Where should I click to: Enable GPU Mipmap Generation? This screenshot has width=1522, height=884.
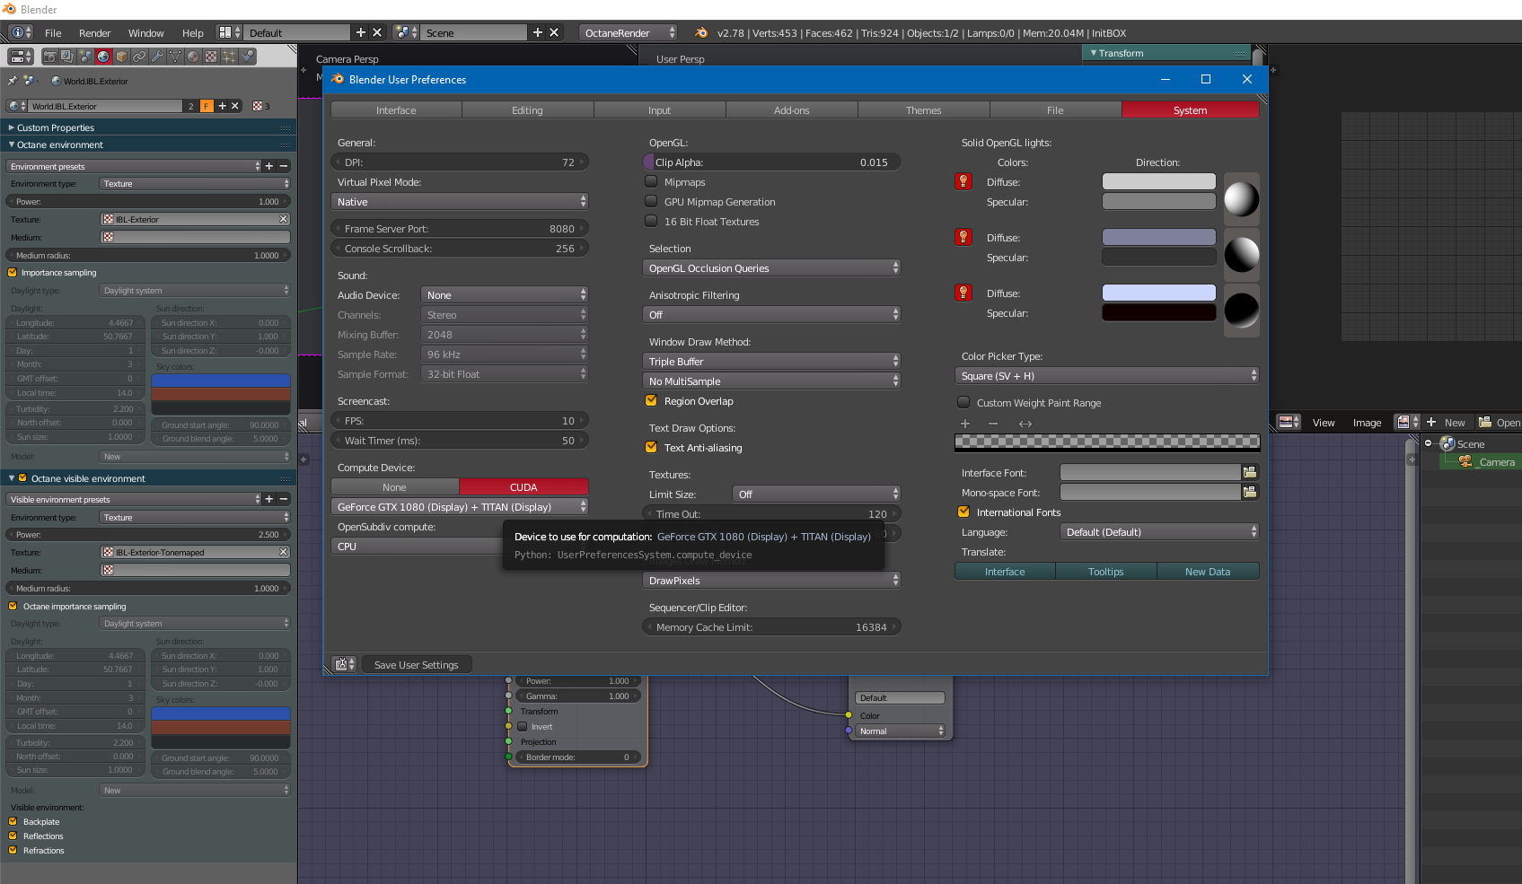pos(652,201)
